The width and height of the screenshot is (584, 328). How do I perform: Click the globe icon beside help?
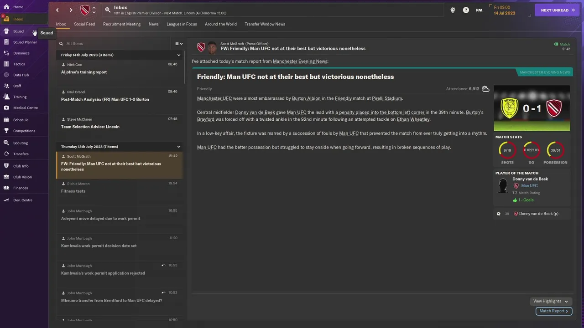point(453,10)
